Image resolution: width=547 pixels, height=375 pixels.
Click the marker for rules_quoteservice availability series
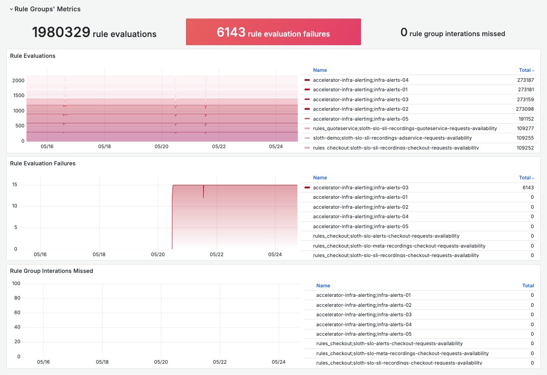307,128
